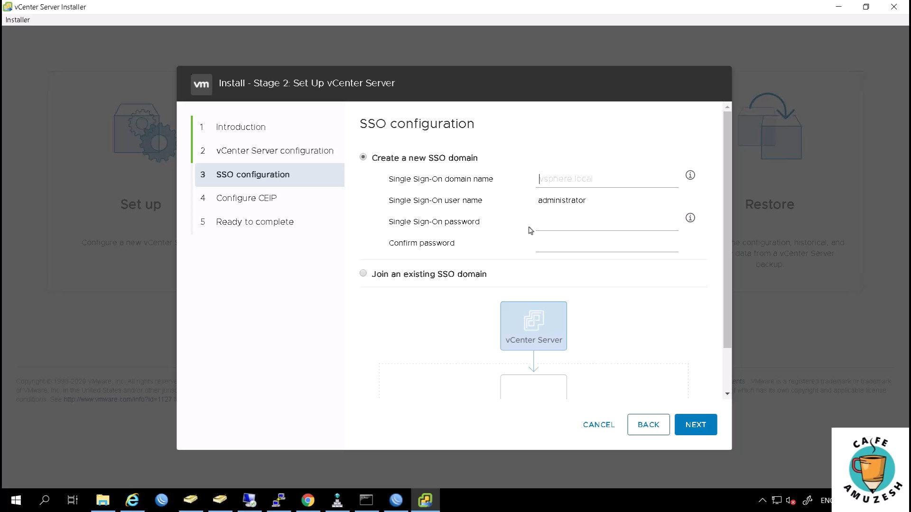Open taskbar search magnifier
Image resolution: width=911 pixels, height=512 pixels.
pos(45,500)
